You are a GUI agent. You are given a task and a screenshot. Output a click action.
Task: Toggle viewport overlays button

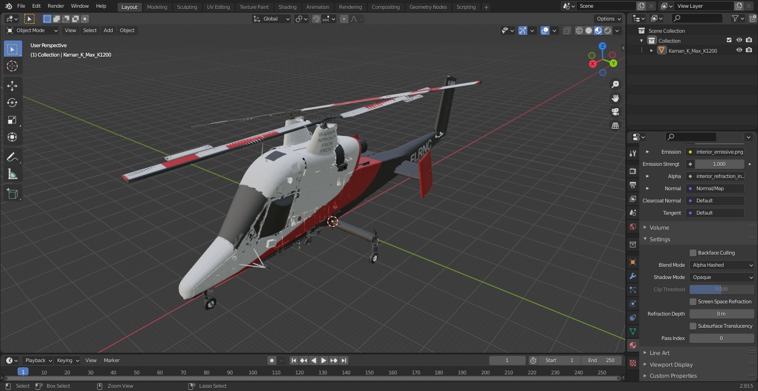545,31
